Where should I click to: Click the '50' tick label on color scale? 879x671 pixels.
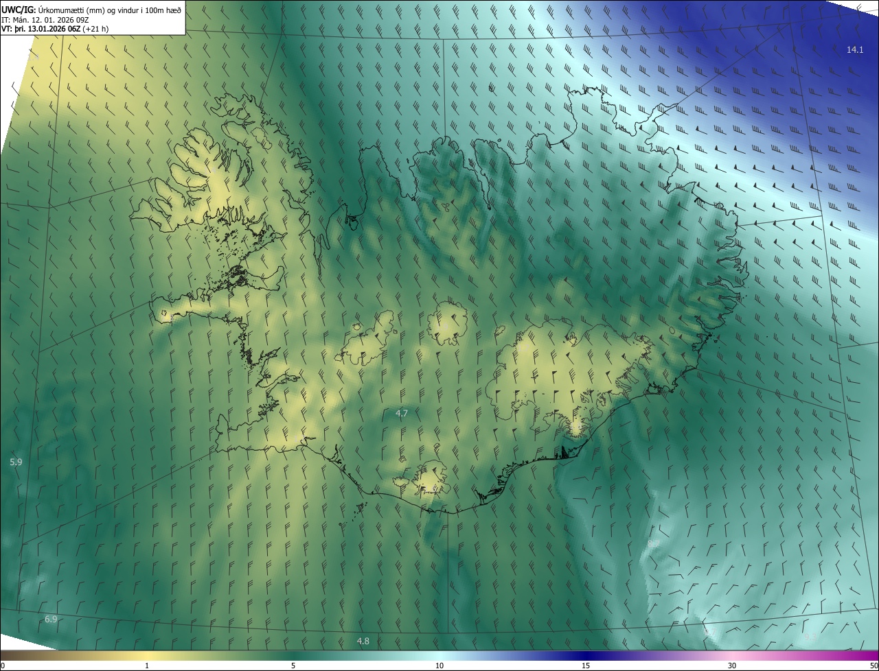pyautogui.click(x=874, y=666)
